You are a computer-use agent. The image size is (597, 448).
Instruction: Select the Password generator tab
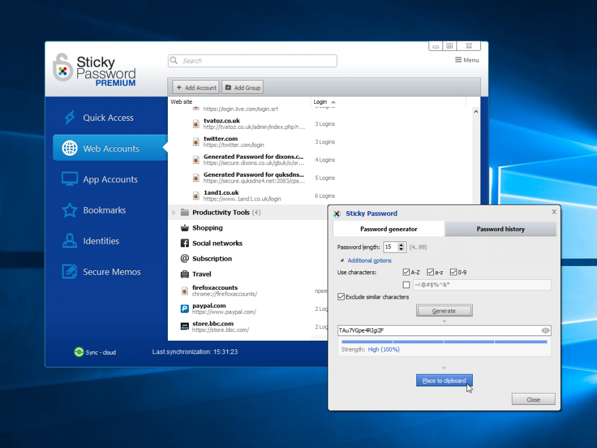[x=389, y=229]
